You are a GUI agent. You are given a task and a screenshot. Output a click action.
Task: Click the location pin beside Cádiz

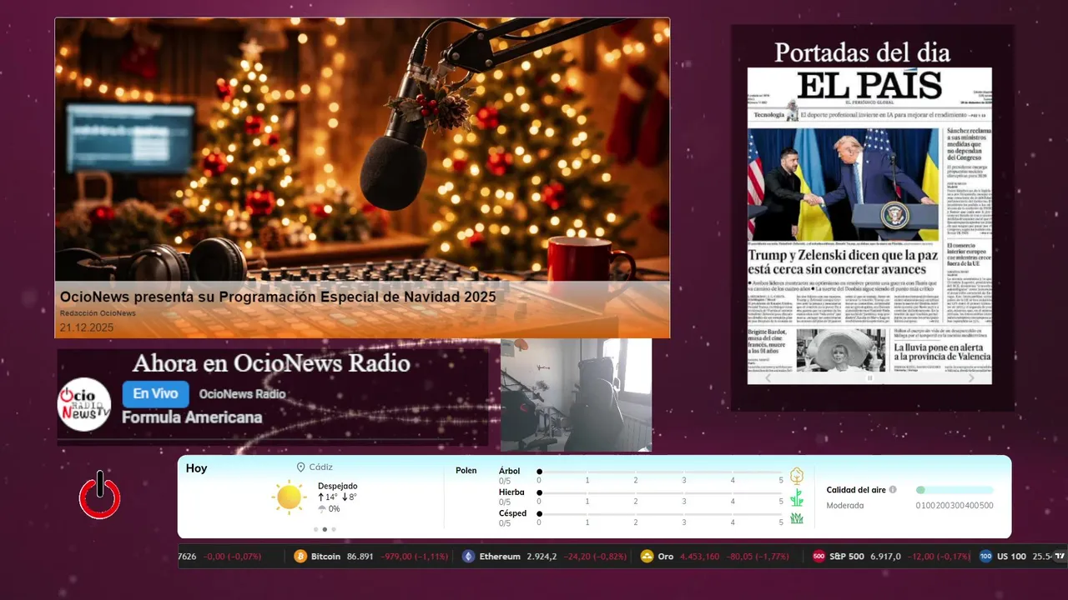[300, 467]
